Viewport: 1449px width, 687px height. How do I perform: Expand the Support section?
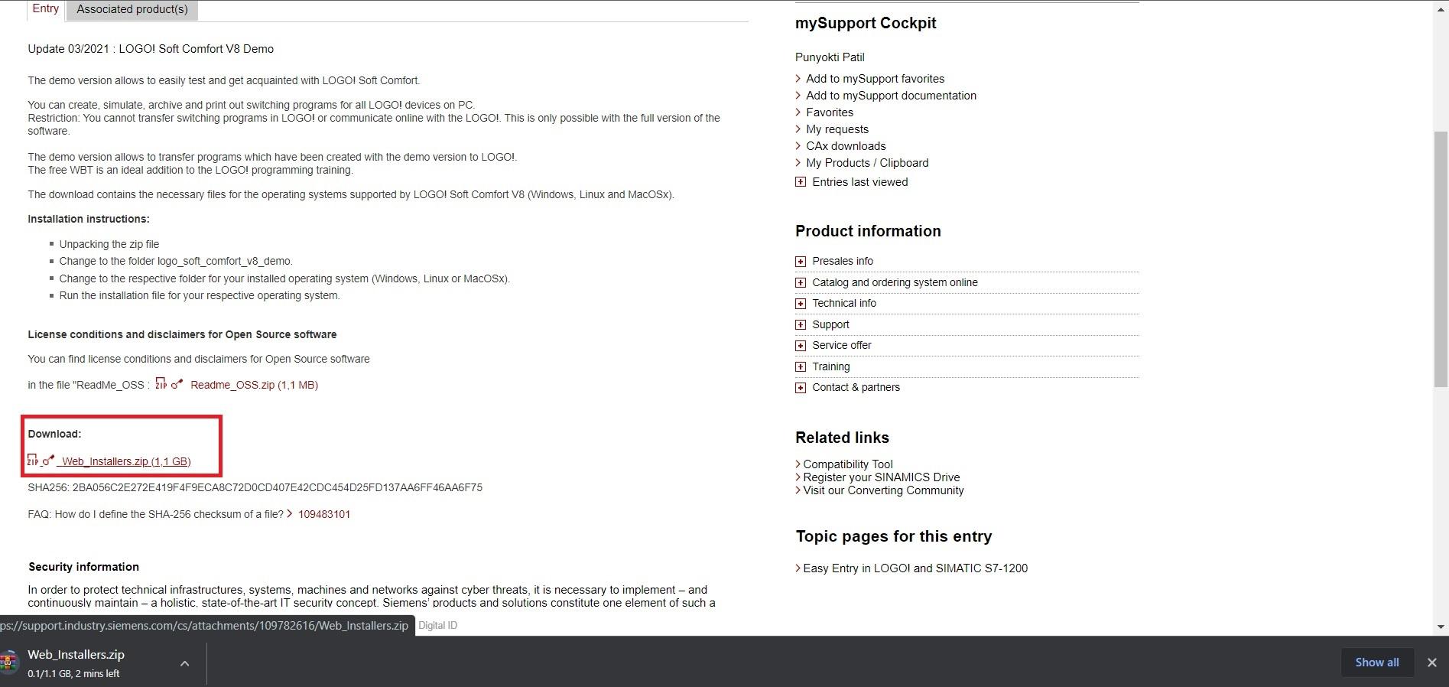(x=801, y=324)
